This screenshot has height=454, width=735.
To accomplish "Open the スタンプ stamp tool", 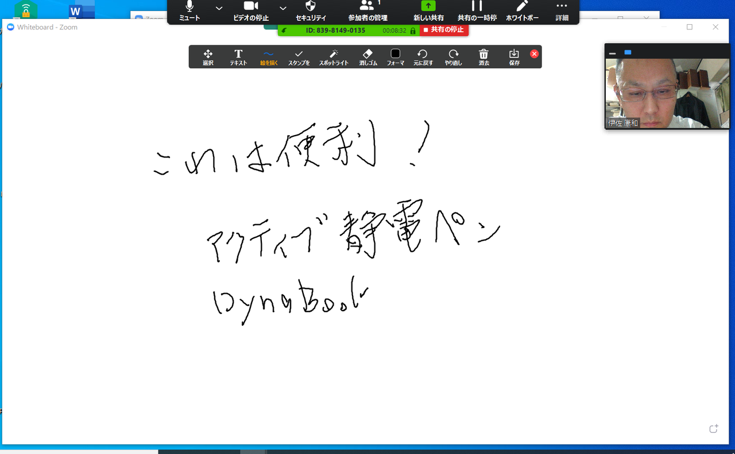I will [299, 57].
